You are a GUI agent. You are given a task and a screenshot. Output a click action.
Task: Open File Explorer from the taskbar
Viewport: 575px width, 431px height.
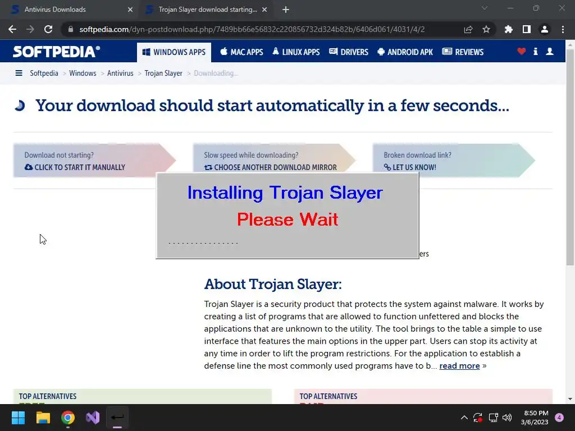[x=43, y=418]
